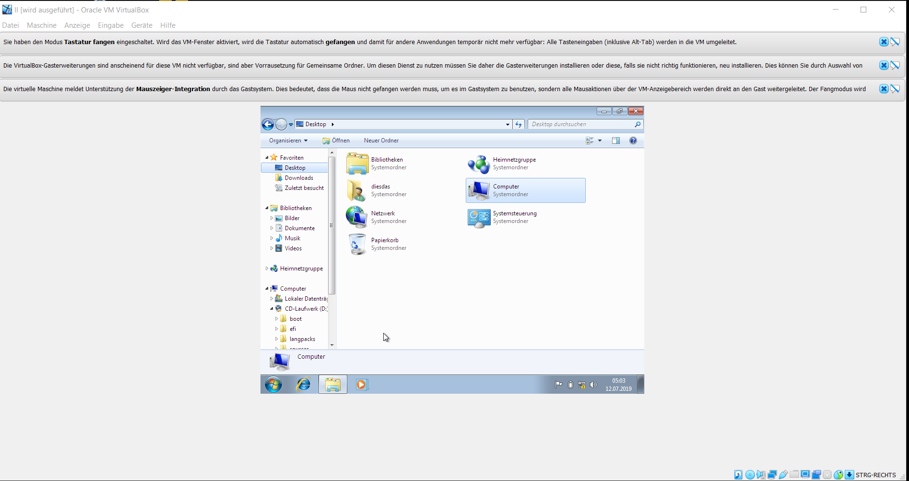Select Lokaler Datenträger in the tree

click(301, 299)
